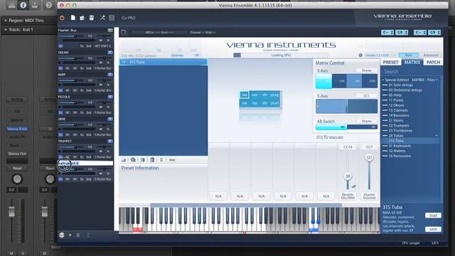Image resolution: width=455 pixels, height=256 pixels.
Task: Click the window icon left of MIDI In
Action: coord(123,32)
